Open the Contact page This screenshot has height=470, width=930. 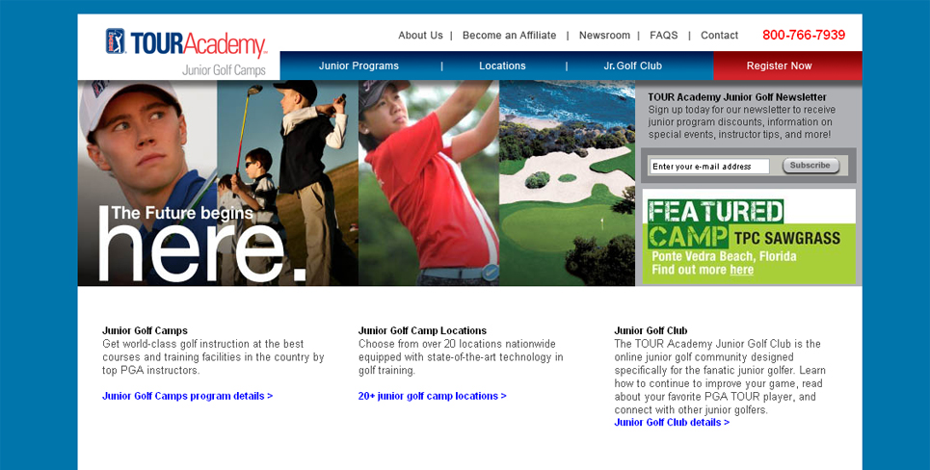[720, 35]
